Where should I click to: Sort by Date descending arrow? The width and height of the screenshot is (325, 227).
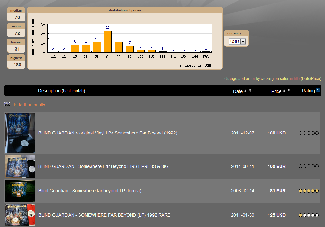[250, 90]
